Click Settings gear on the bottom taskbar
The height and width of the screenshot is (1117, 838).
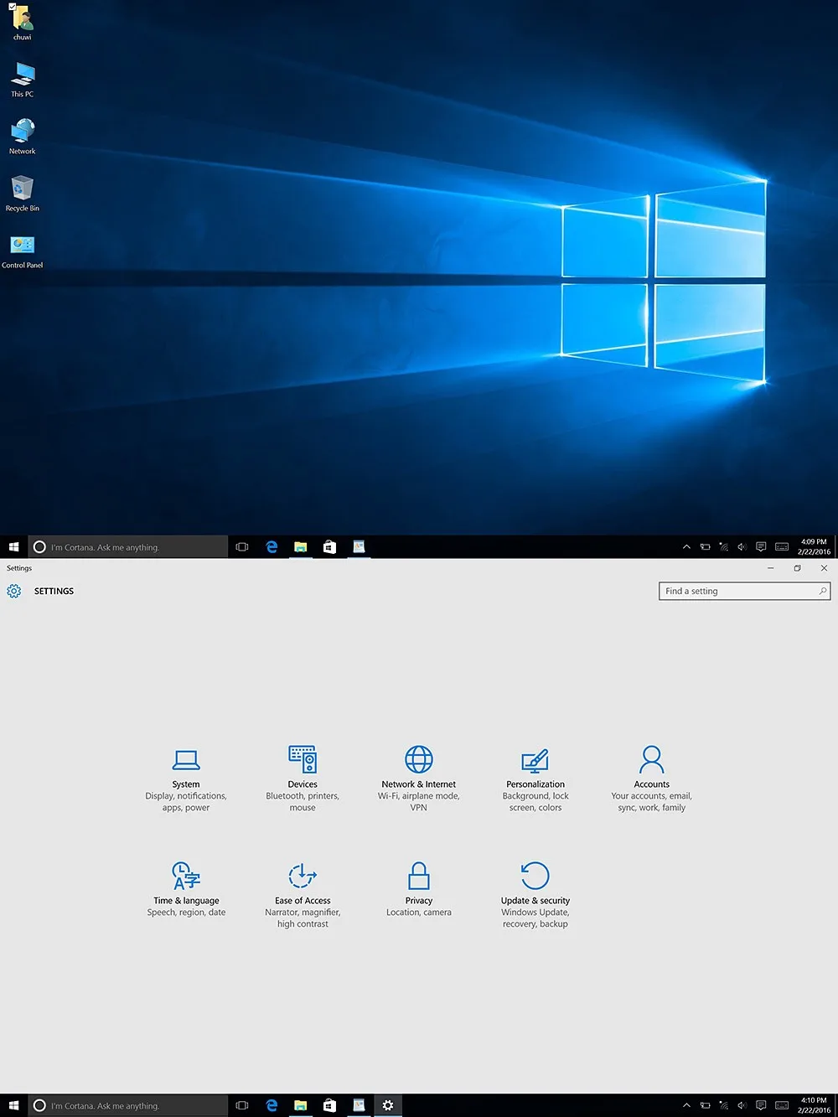(388, 1106)
